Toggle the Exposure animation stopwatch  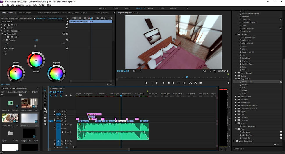tap(7, 40)
